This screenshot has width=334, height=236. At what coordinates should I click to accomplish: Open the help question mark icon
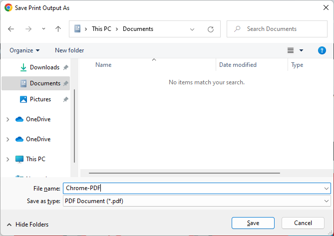coord(322,50)
